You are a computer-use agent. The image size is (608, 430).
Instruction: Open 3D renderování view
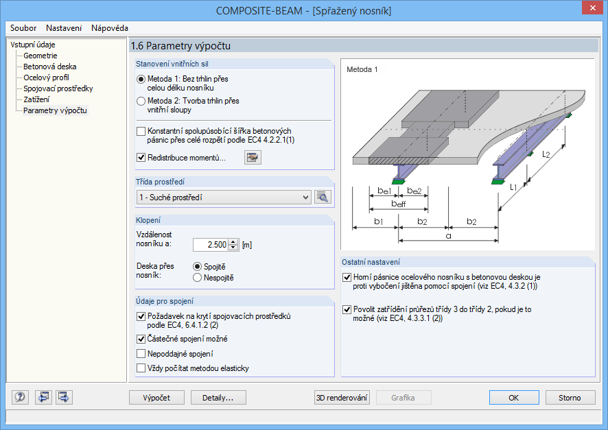342,398
